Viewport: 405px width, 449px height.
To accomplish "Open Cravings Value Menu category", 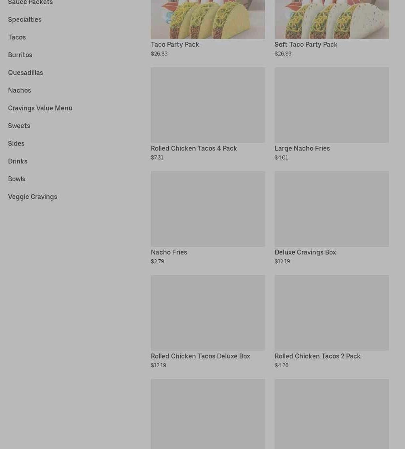I will click(x=40, y=108).
